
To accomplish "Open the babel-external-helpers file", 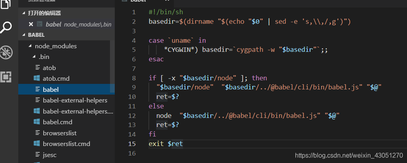I will pyautogui.click(x=75, y=100).
